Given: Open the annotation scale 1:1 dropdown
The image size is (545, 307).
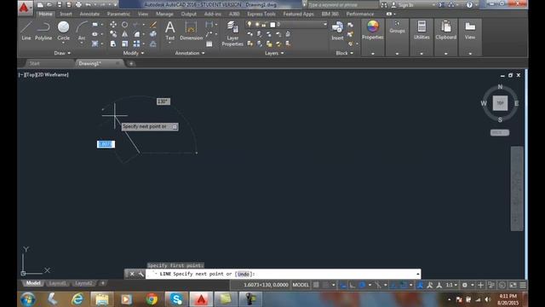Looking at the screenshot, I should 451,285.
